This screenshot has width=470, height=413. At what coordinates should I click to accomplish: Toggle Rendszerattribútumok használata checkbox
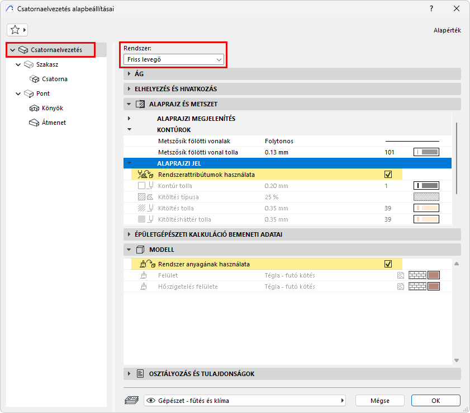point(388,175)
